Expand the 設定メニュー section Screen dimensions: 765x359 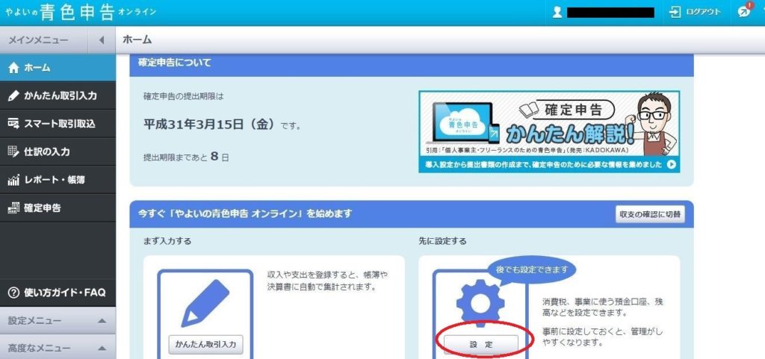(58, 321)
